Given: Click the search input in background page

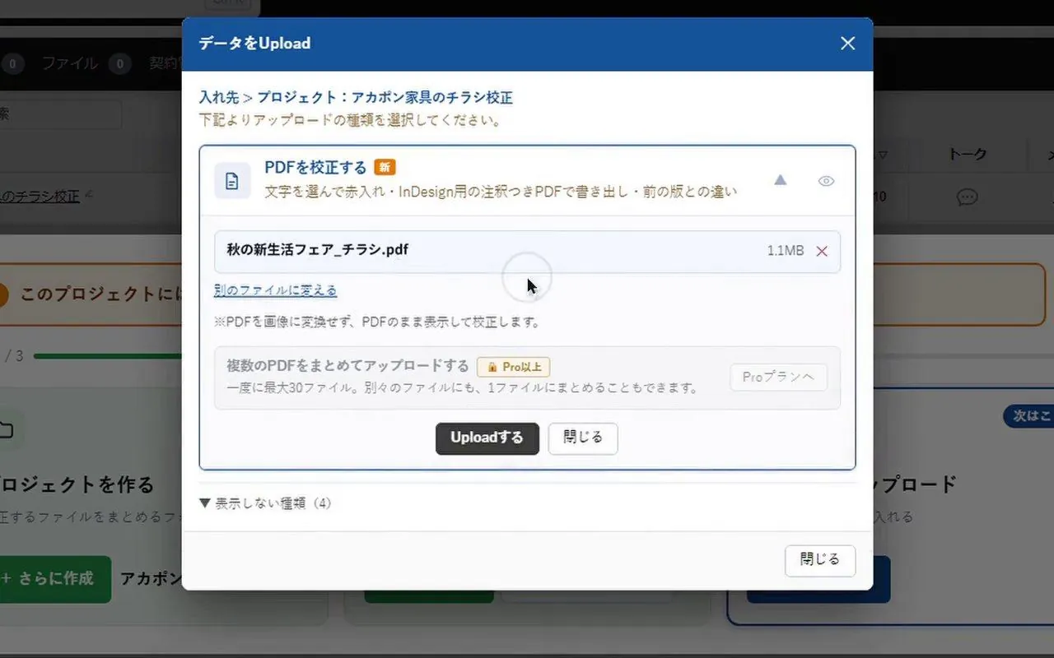Looking at the screenshot, I should (60, 114).
